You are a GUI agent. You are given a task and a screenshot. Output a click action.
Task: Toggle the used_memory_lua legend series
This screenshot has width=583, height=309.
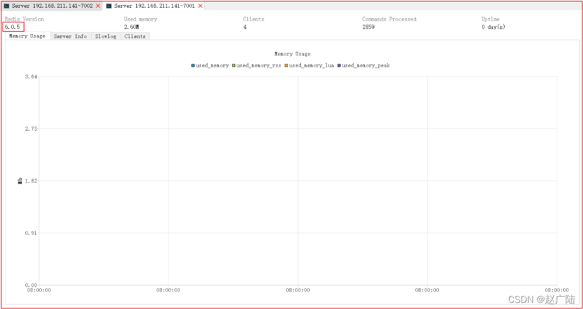(309, 65)
